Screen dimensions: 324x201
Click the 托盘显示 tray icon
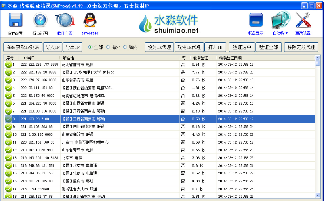[256, 20]
